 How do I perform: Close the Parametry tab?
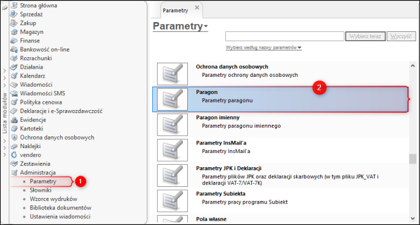coord(197,7)
